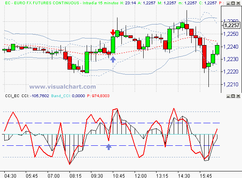Minimize the EURO FX price chart window
This screenshot has height=178, width=242.
(x=229, y=3)
